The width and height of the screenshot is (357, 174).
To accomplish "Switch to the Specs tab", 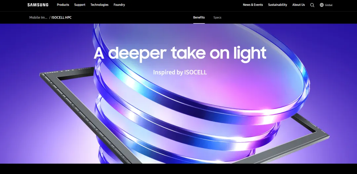I will tap(217, 17).
